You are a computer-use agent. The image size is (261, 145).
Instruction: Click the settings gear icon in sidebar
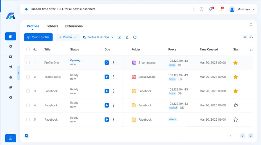(11, 97)
